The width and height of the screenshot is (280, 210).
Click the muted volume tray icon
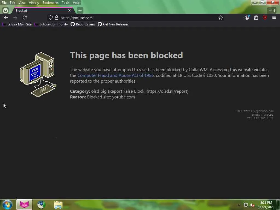(252, 205)
